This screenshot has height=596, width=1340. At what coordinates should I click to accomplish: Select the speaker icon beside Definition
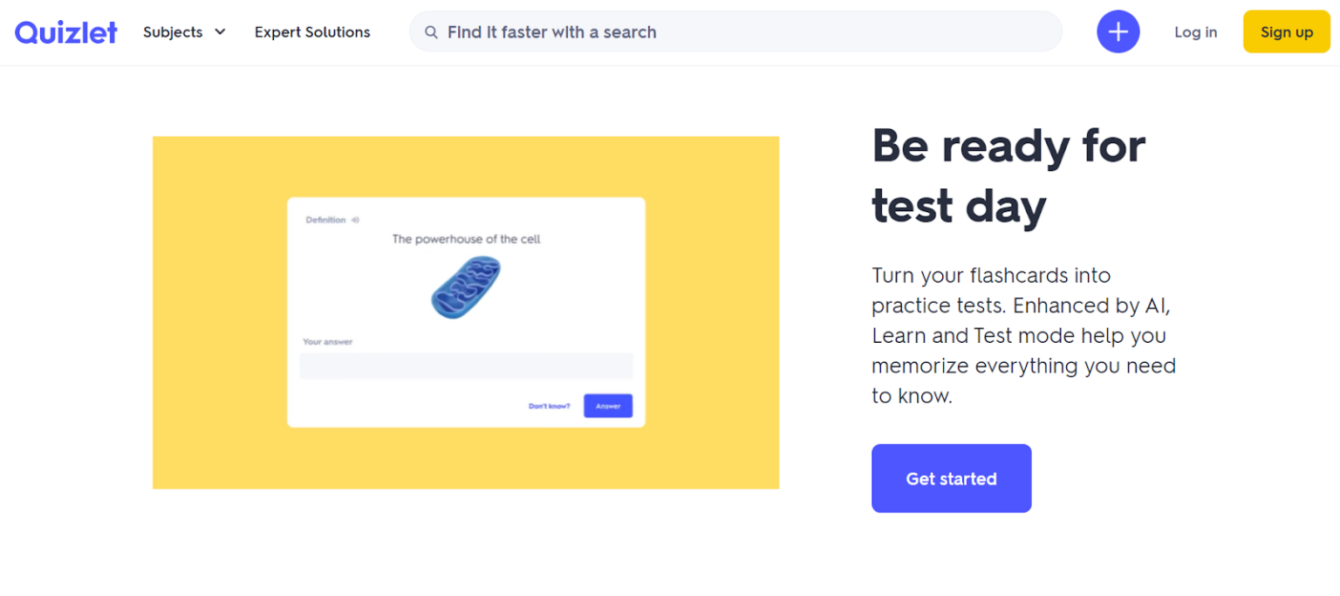click(354, 220)
